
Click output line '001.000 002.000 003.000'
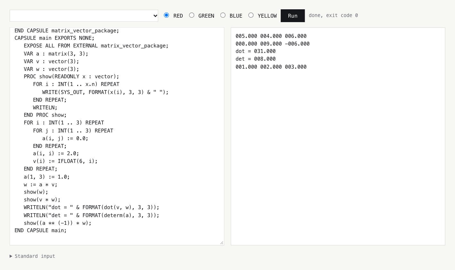pyautogui.click(x=271, y=67)
